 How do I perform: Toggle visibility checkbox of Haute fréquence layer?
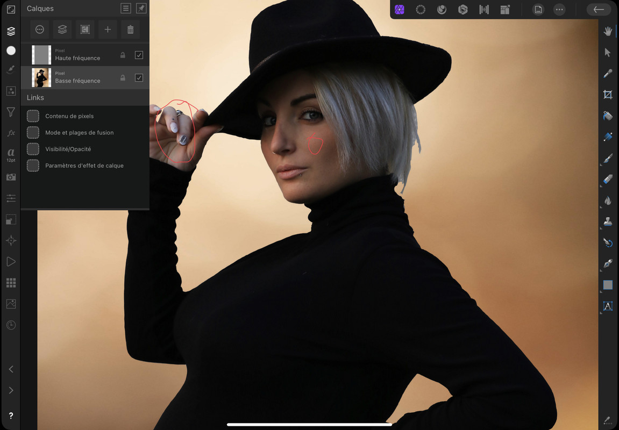139,55
